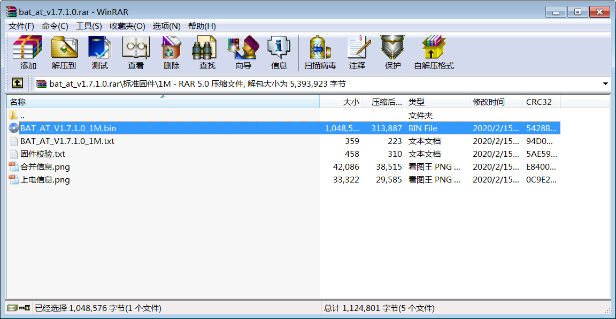Click the Protect (保护) shield icon

393,48
